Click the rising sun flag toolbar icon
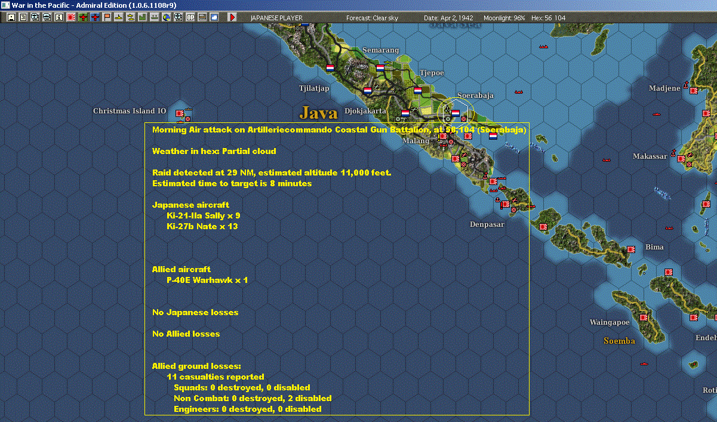The height and width of the screenshot is (422, 717). 71,17
